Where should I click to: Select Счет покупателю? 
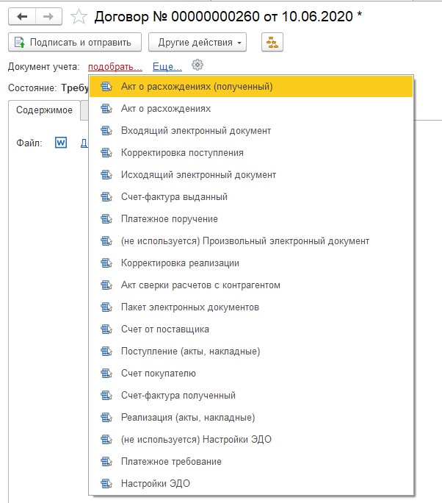(x=251, y=373)
